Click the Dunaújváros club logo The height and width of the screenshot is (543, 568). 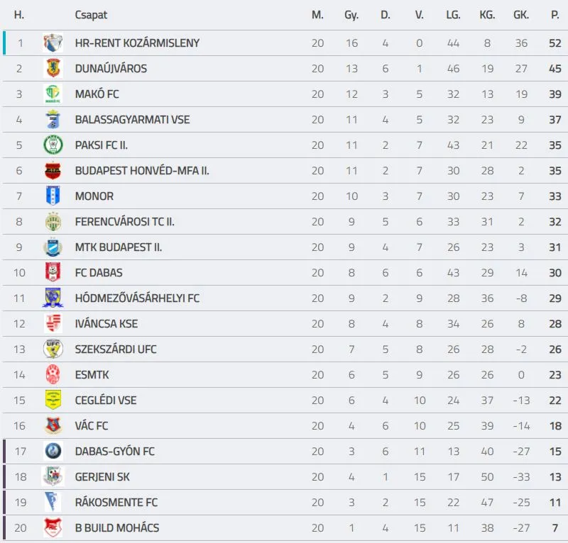[53, 69]
